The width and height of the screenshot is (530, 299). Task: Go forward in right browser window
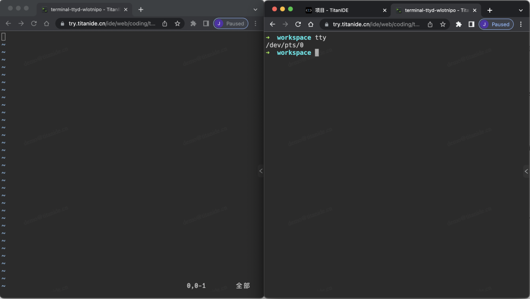point(285,24)
